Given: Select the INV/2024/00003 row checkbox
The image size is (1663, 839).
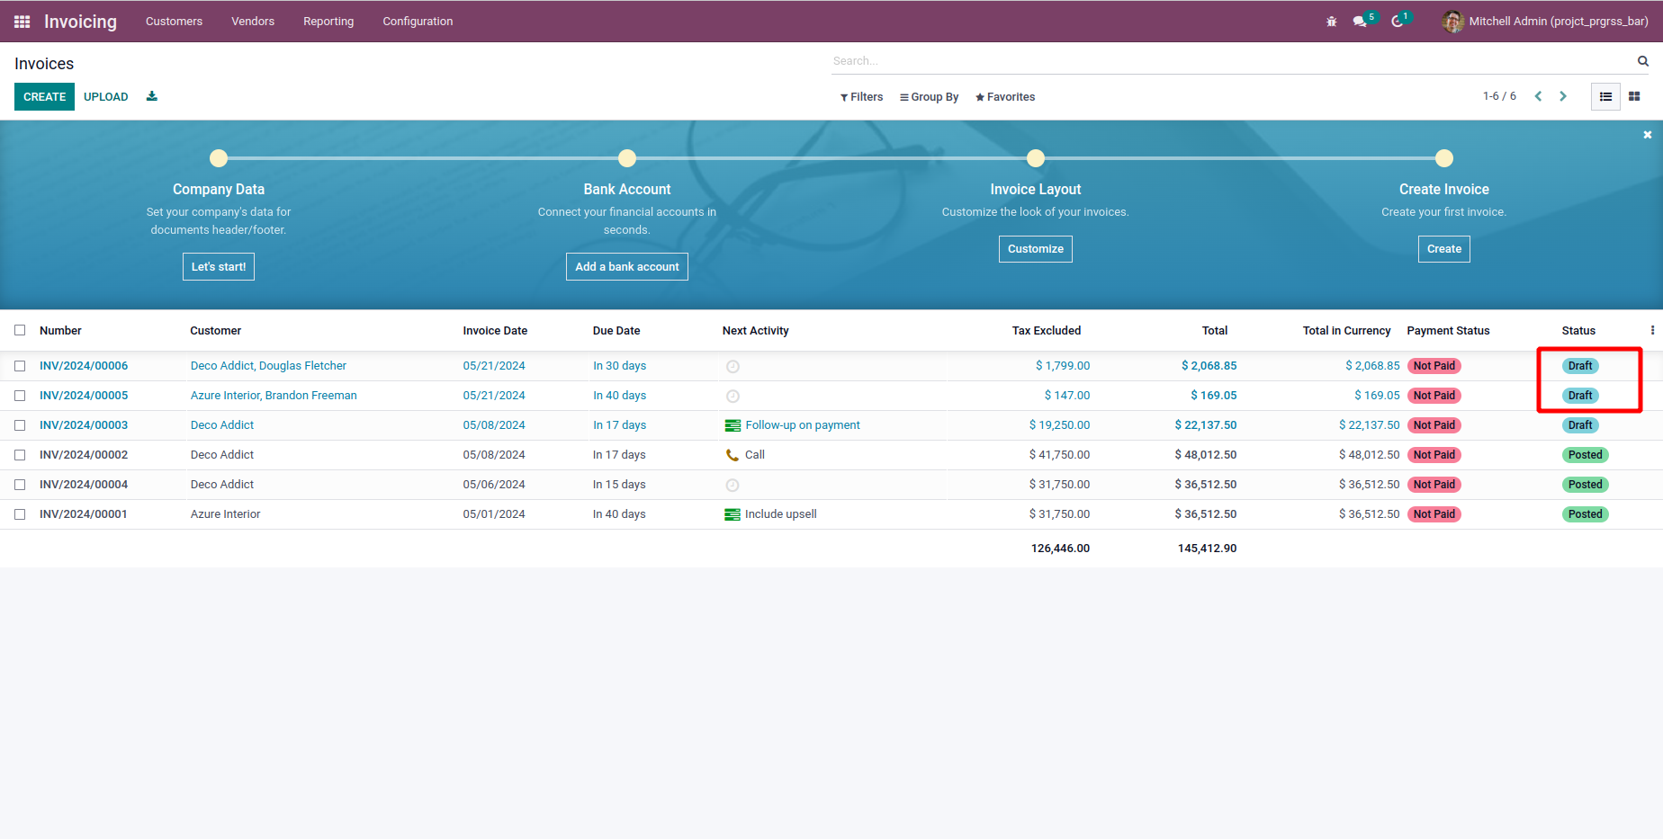Looking at the screenshot, I should tap(20, 425).
